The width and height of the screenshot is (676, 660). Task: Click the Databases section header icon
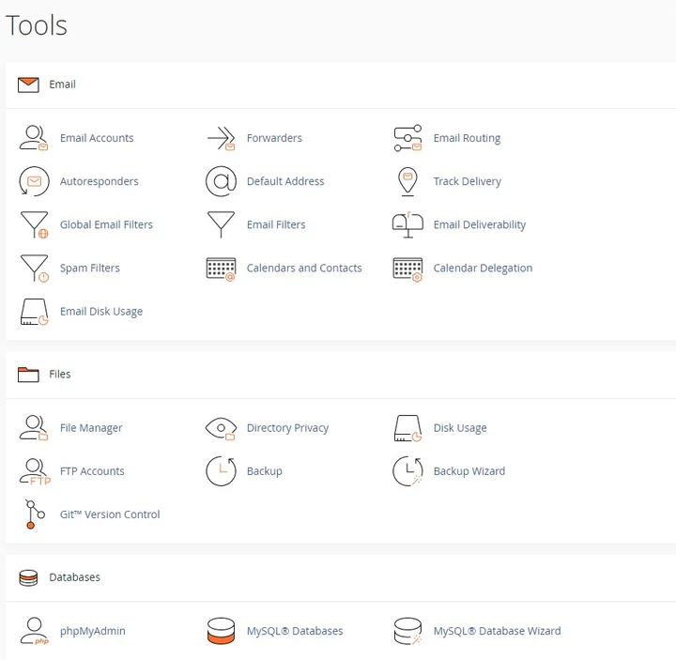pyautogui.click(x=28, y=577)
